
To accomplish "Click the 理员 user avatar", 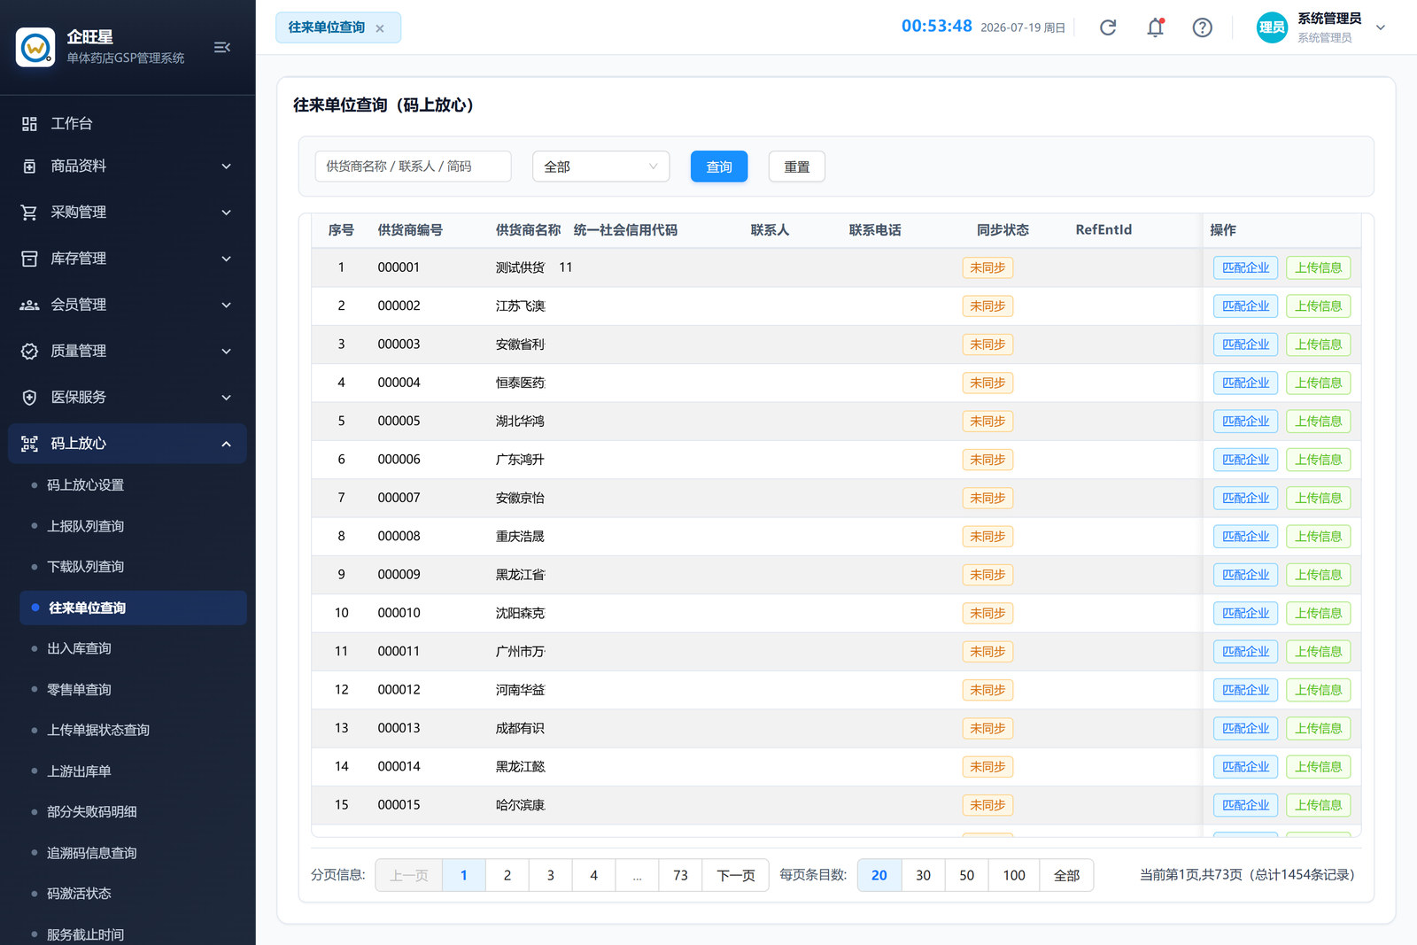I will 1272,27.
